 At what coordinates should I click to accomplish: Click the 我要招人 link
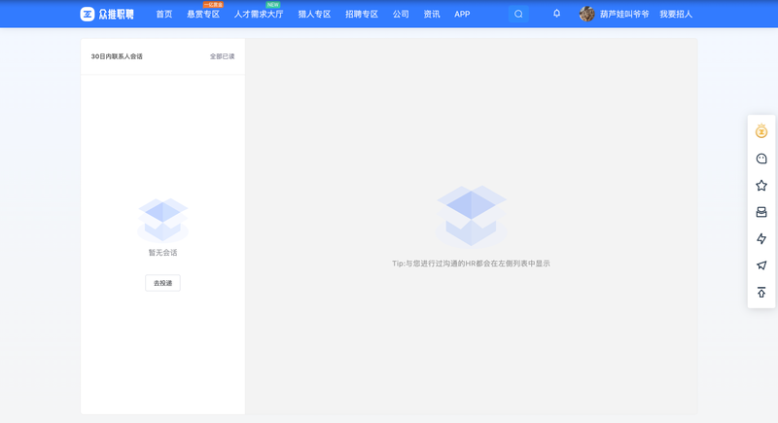coord(676,15)
